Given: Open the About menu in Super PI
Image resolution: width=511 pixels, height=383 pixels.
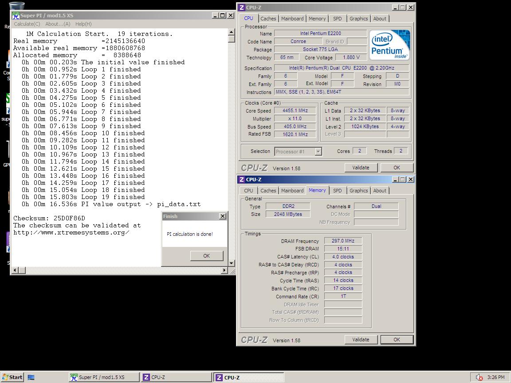Looking at the screenshot, I should (x=58, y=24).
